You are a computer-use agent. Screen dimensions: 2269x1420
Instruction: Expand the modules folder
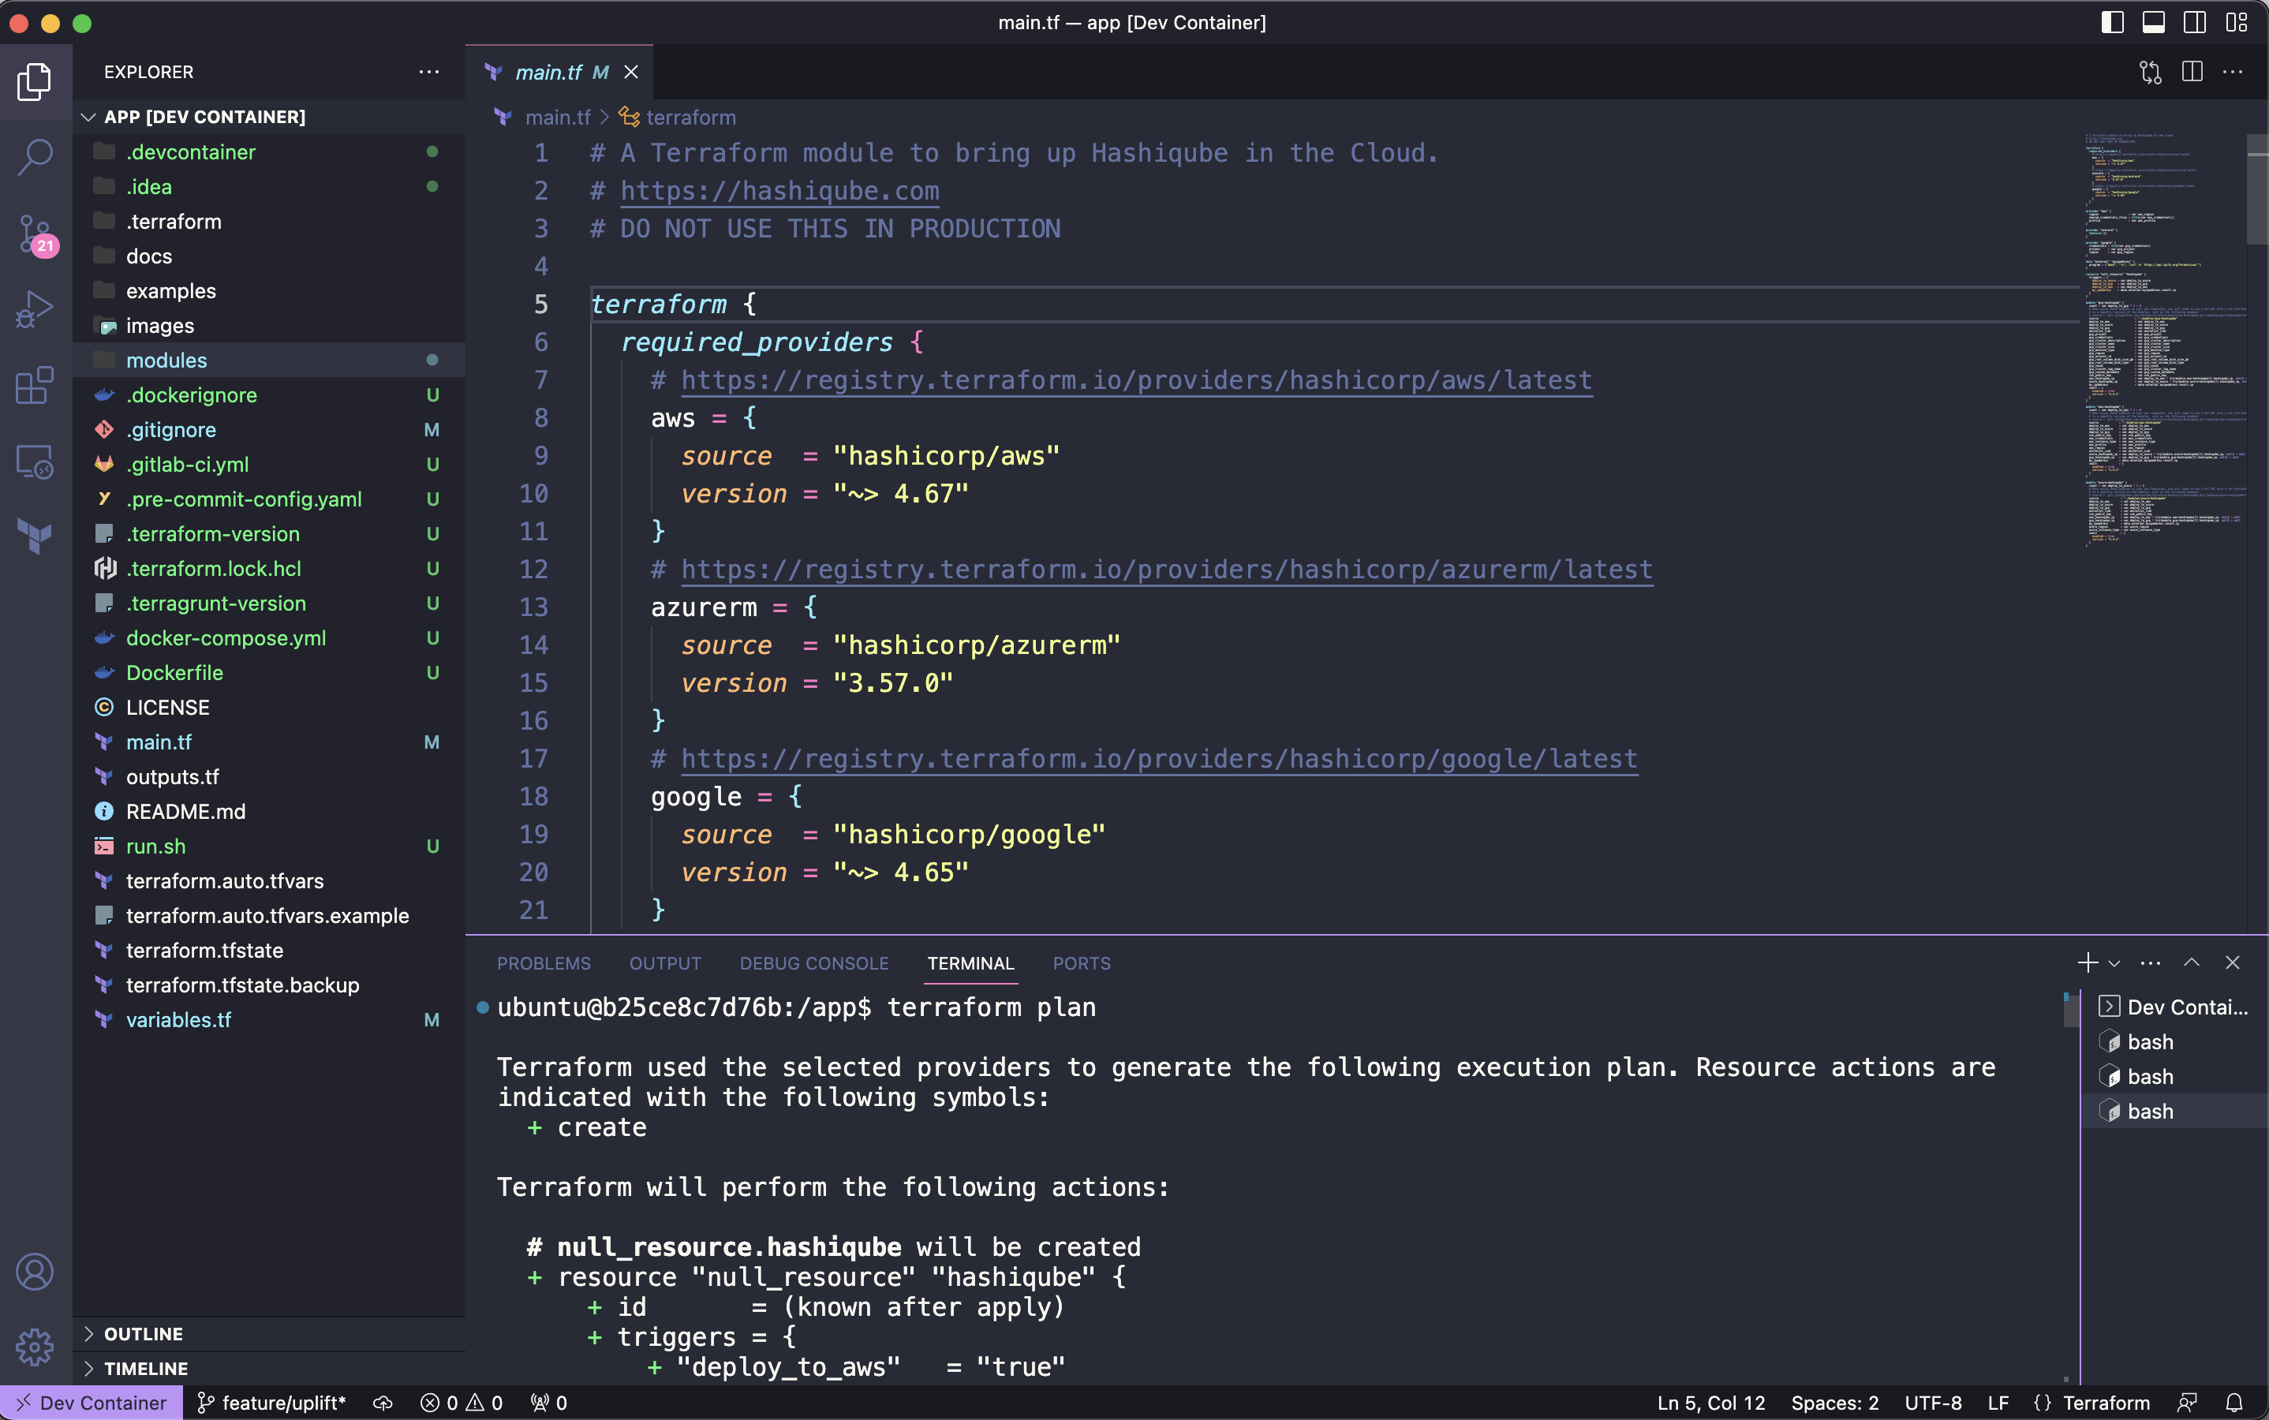coord(268,360)
